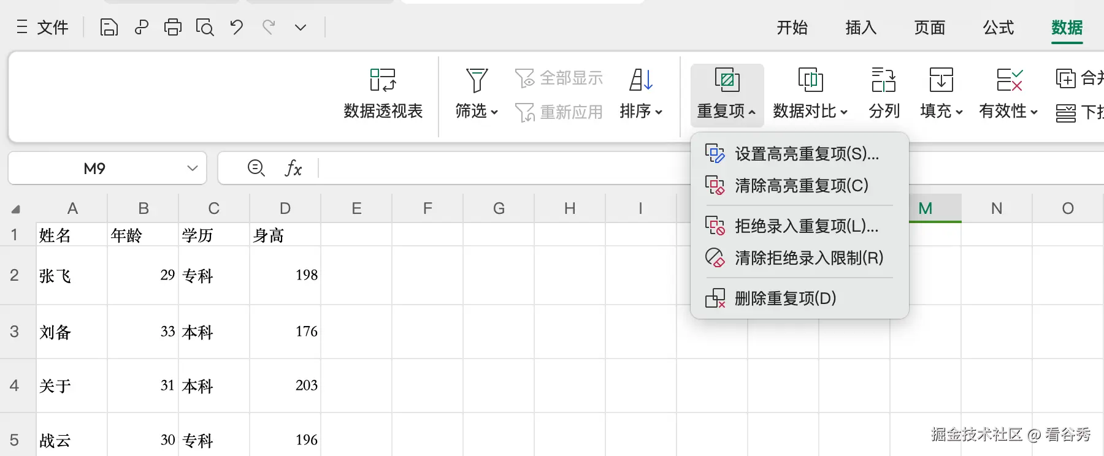Click cell containing 战云

pyautogui.click(x=72, y=436)
